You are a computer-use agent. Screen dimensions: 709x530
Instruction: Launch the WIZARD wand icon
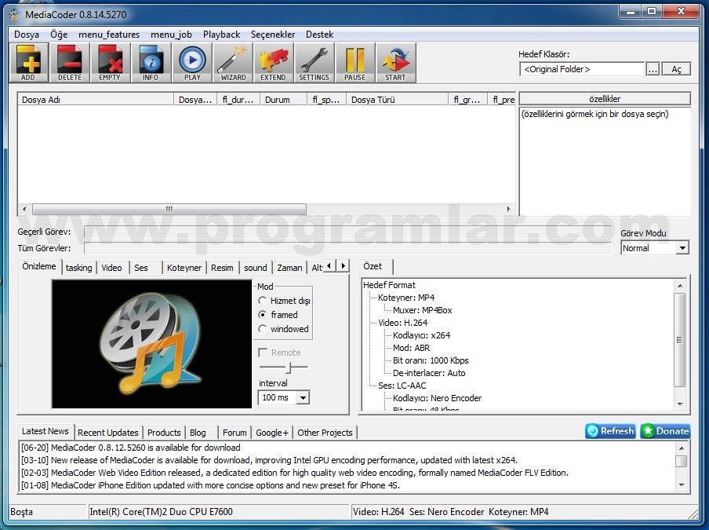point(232,63)
